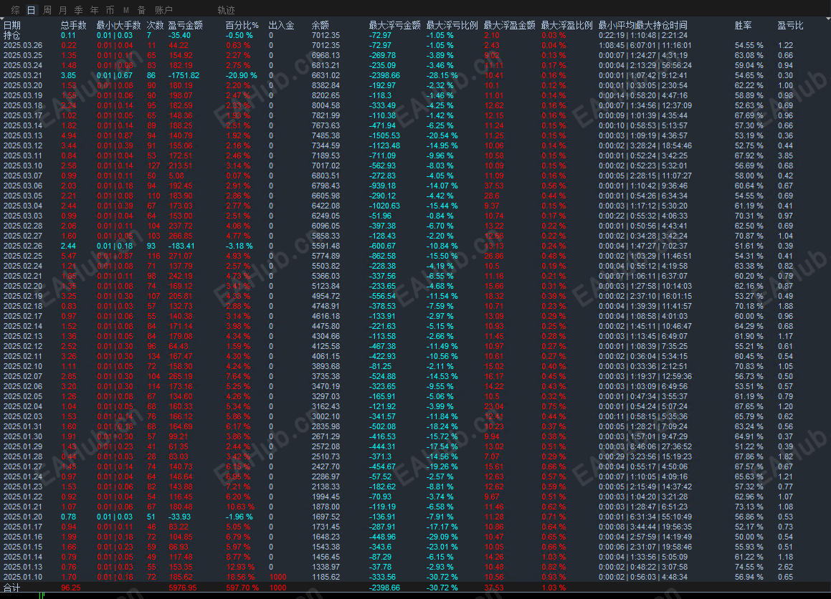Select the 2025.01.10 date row
Viewport: 831px width, 599px height.
click(23, 577)
